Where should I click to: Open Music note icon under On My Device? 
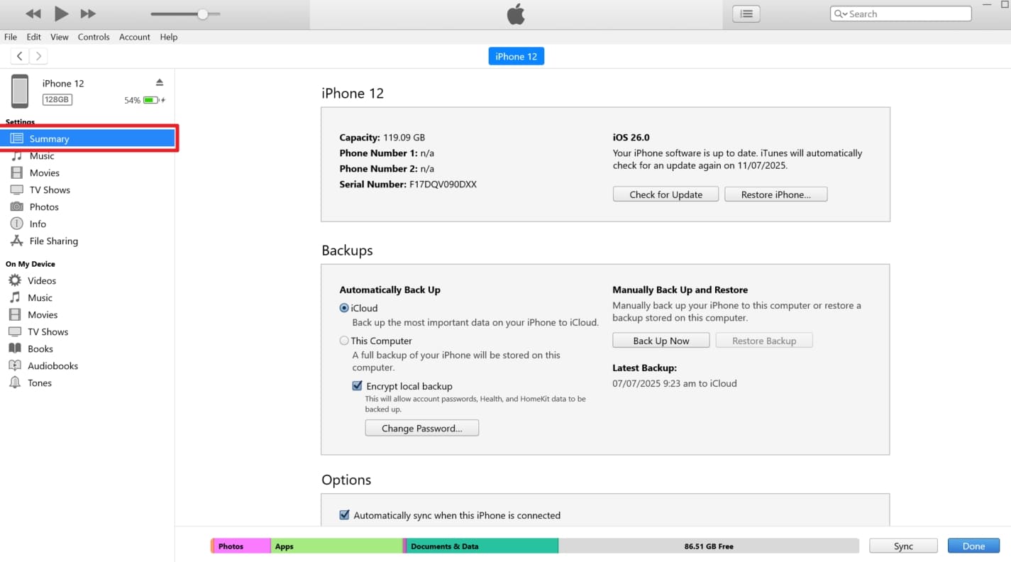(15, 297)
